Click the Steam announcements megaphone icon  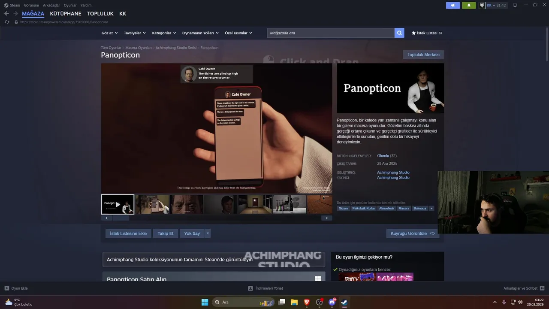click(452, 5)
